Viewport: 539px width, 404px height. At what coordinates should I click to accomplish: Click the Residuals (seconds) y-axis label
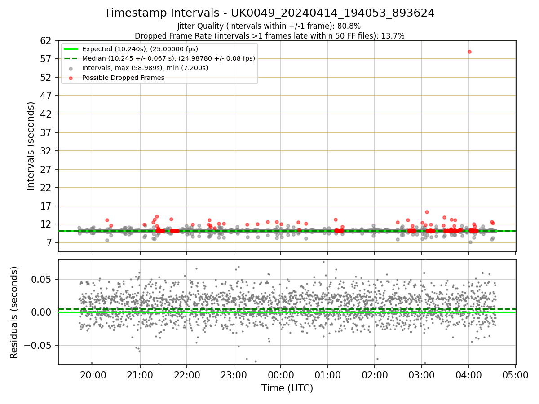click(14, 312)
